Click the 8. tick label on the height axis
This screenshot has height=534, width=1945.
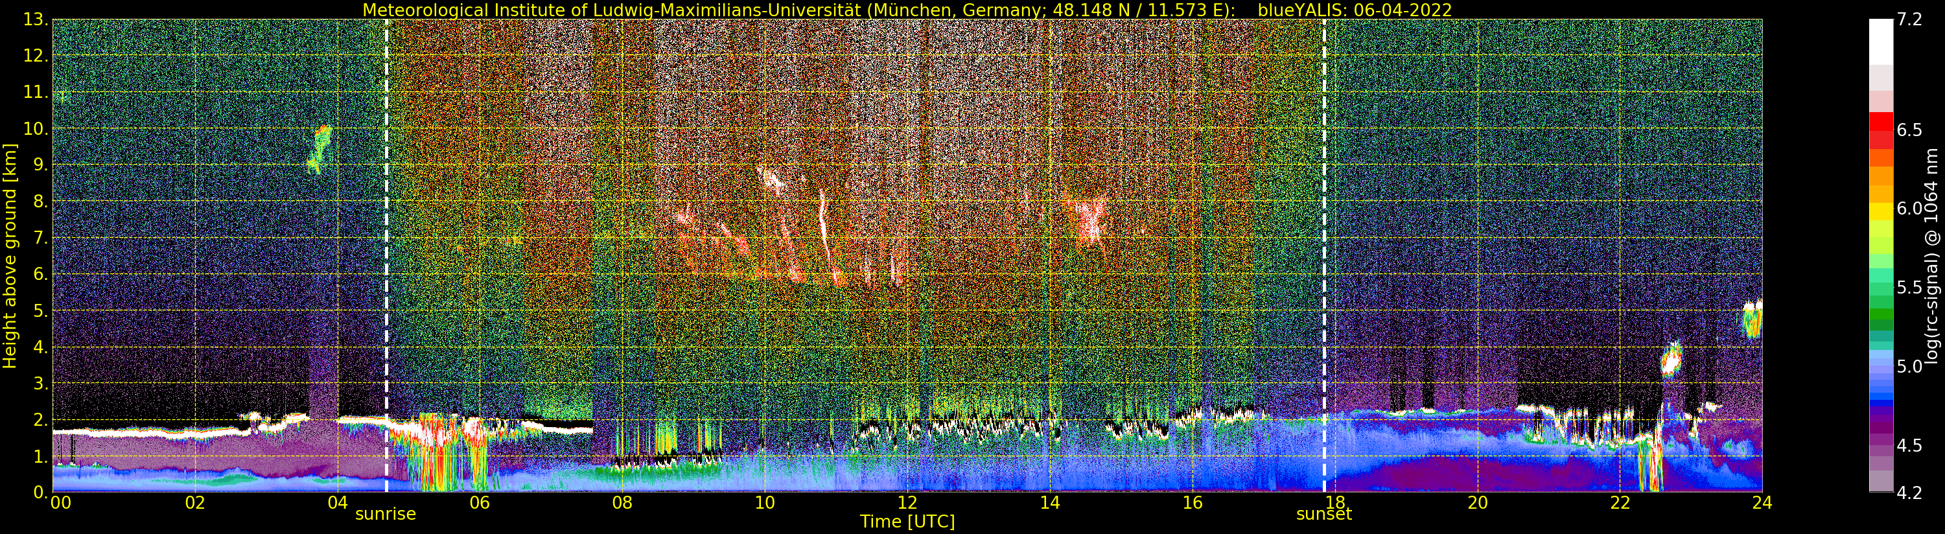point(40,202)
